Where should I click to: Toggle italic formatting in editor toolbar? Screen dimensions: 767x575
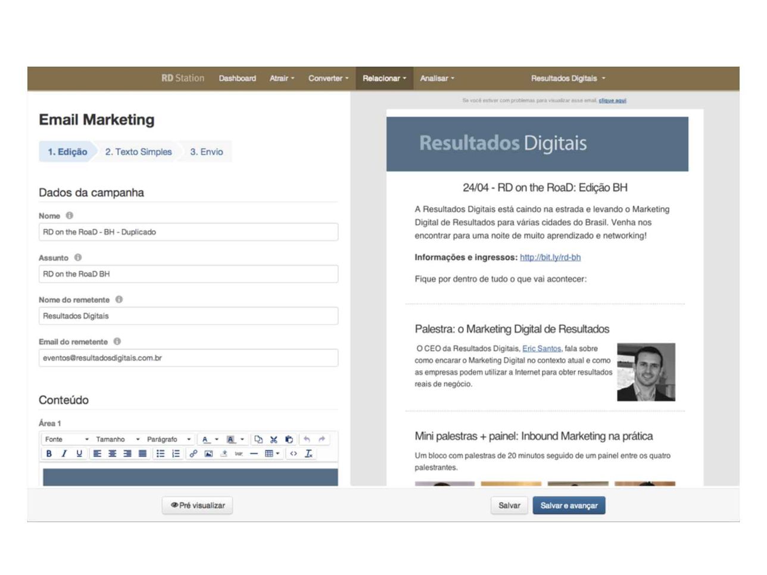click(64, 454)
